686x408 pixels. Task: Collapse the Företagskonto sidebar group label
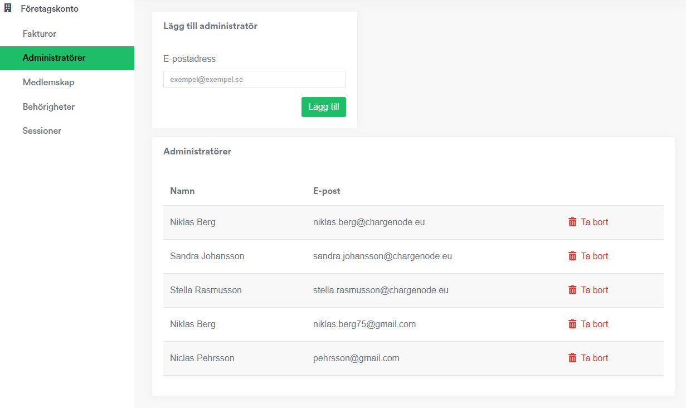[50, 9]
